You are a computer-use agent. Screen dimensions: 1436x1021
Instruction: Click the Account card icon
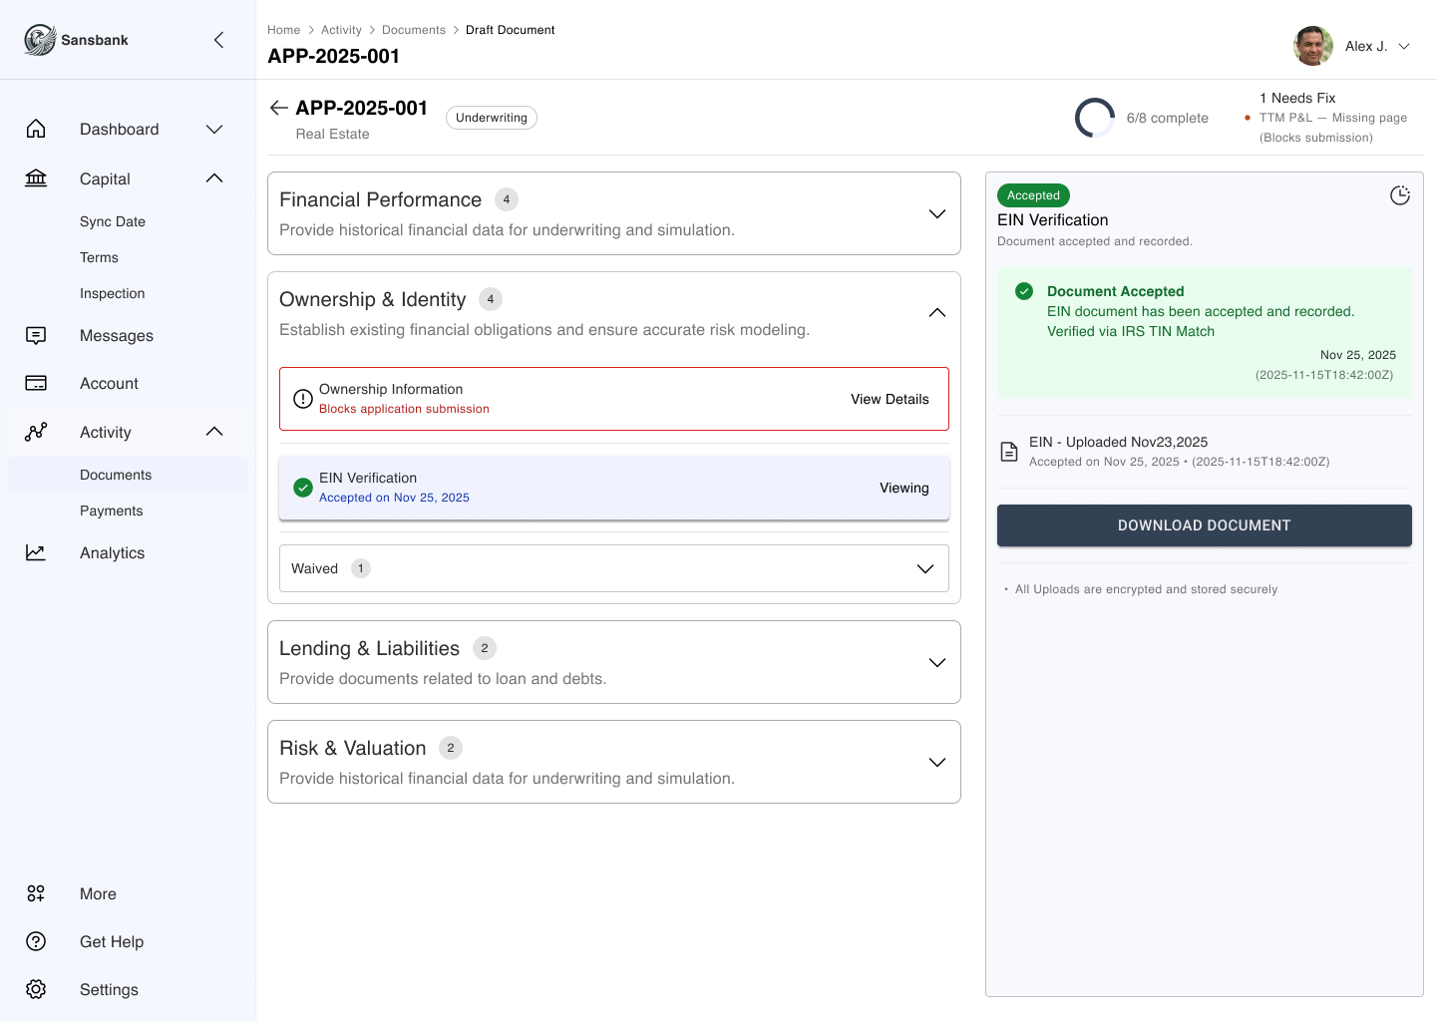click(x=36, y=383)
